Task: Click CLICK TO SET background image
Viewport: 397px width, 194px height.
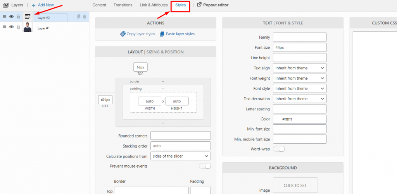Action: pos(295,185)
